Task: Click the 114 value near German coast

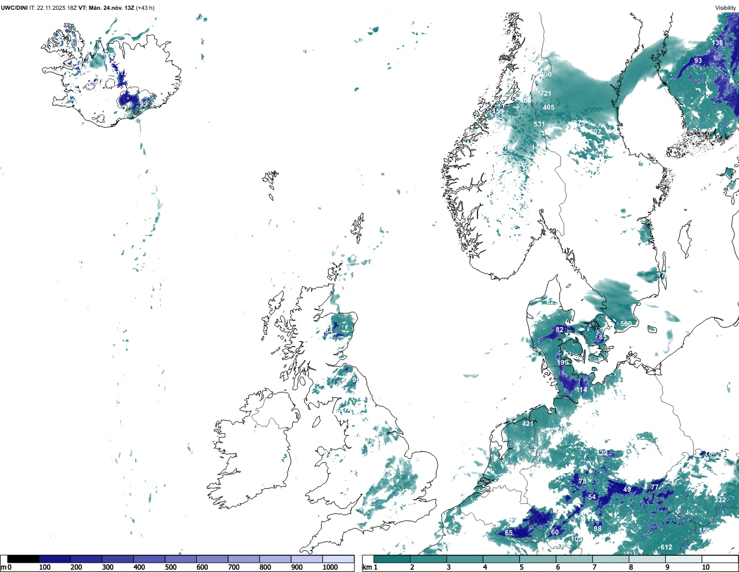Action: 581,390
